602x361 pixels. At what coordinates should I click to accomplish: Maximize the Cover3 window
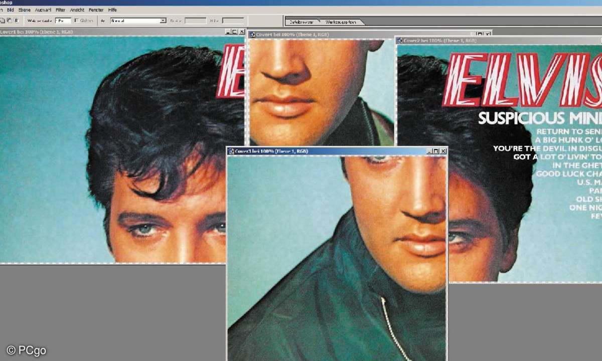(436, 151)
